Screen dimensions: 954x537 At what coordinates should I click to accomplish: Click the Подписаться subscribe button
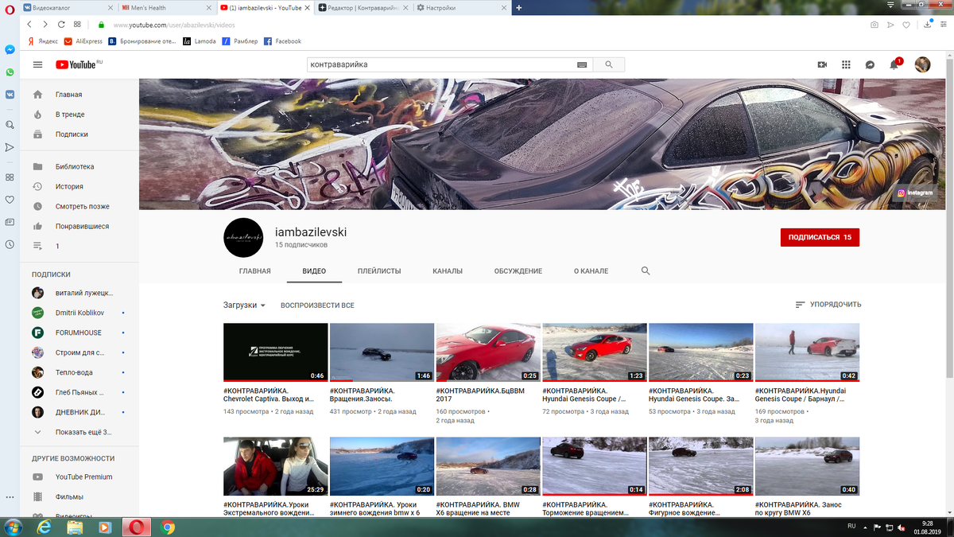pyautogui.click(x=820, y=237)
